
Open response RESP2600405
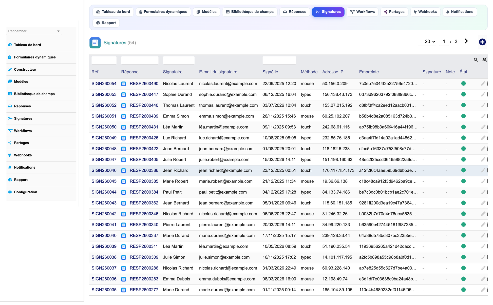click(x=144, y=160)
